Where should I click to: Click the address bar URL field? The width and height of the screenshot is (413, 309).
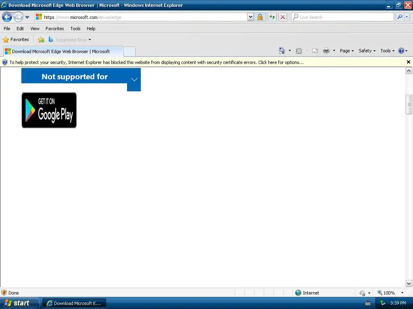(141, 17)
